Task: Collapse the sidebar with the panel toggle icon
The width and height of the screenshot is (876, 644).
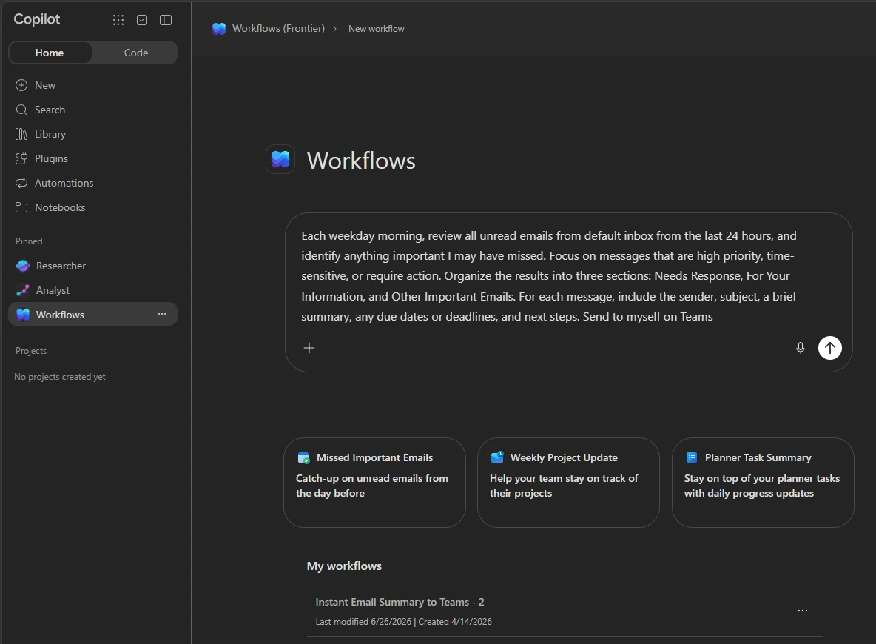Action: point(166,20)
